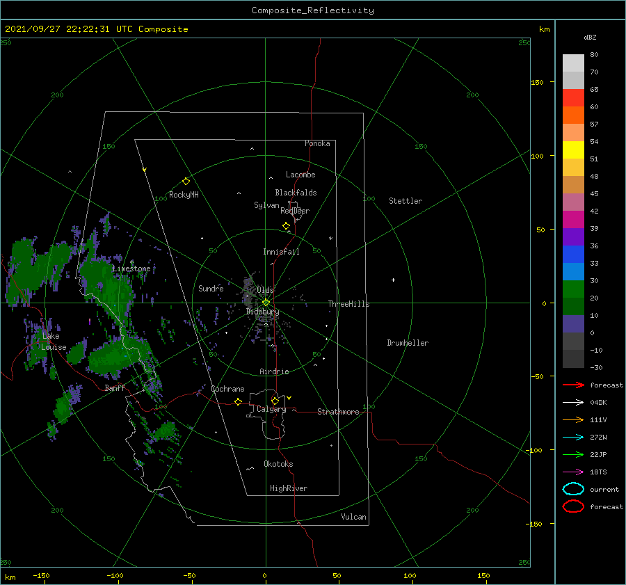The image size is (626, 585).
Task: Click the cyan current ellipse icon
Action: (573, 489)
